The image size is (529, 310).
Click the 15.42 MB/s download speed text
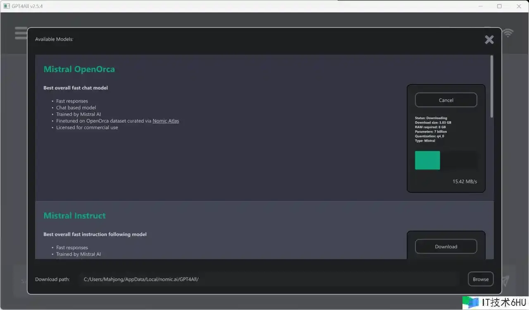[465, 181]
